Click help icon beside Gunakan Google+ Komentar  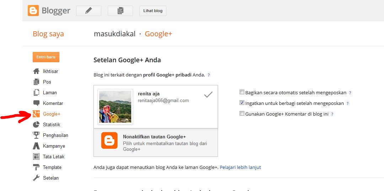pyautogui.click(x=332, y=114)
